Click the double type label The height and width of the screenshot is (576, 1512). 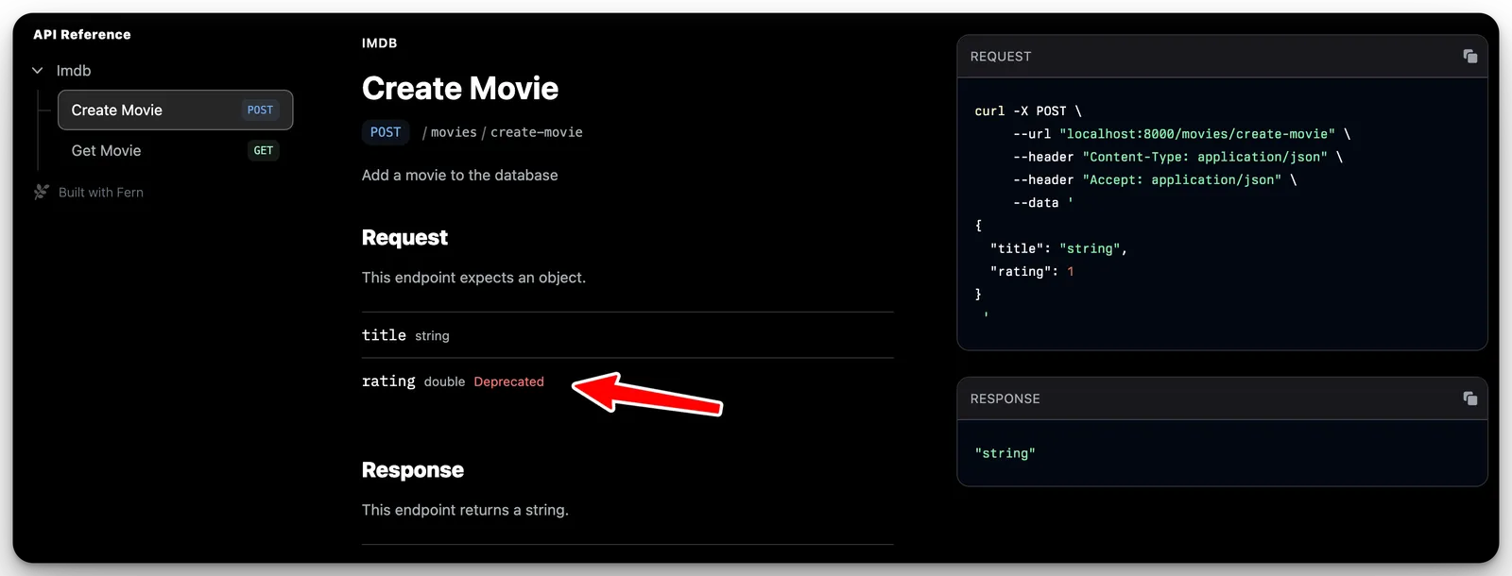click(x=444, y=381)
